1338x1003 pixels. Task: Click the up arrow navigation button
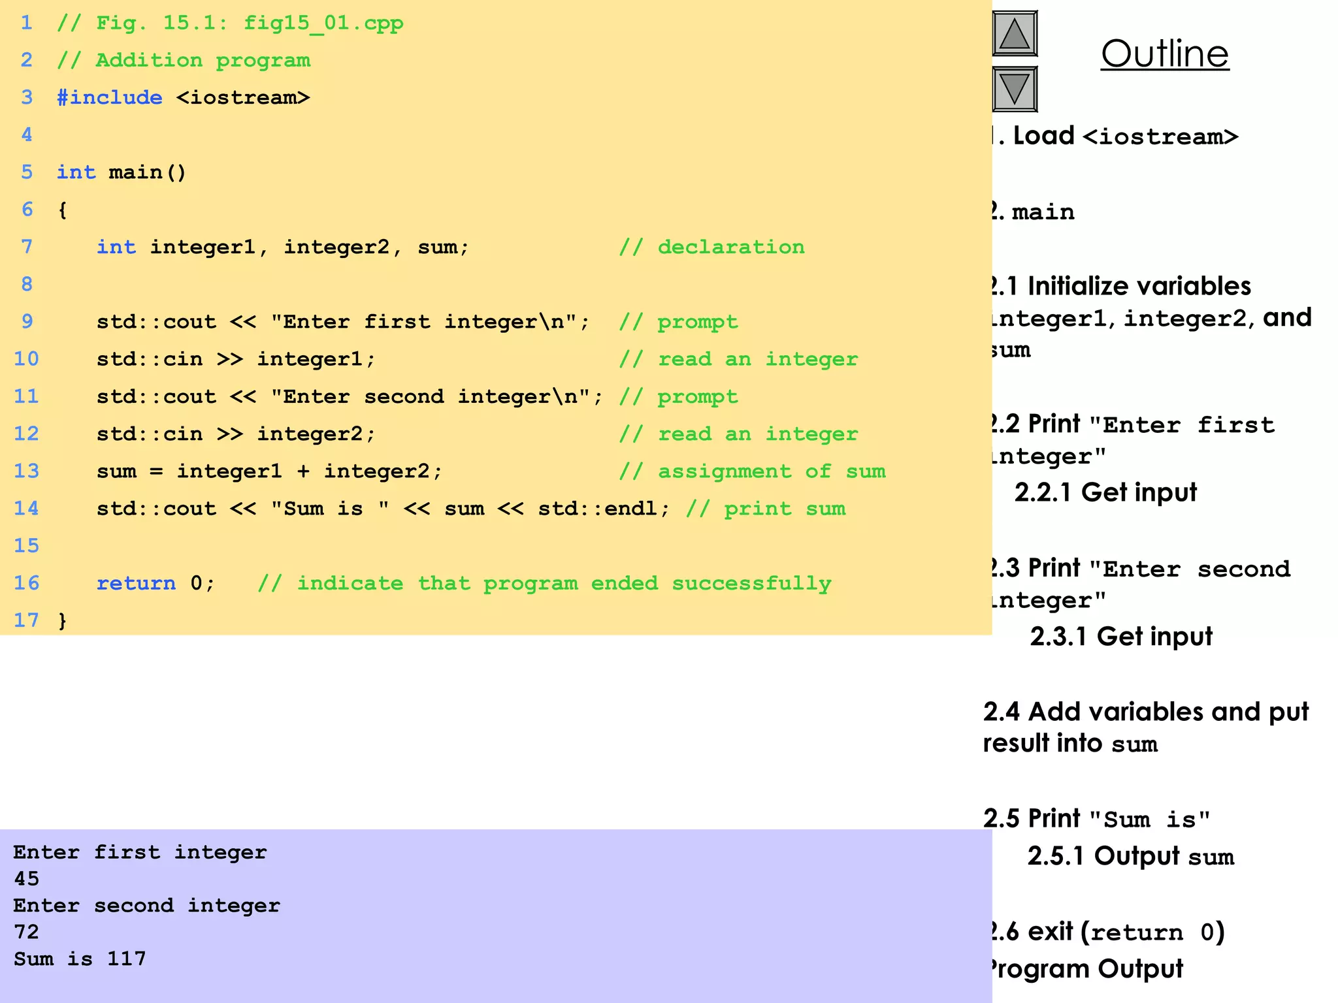(1015, 33)
